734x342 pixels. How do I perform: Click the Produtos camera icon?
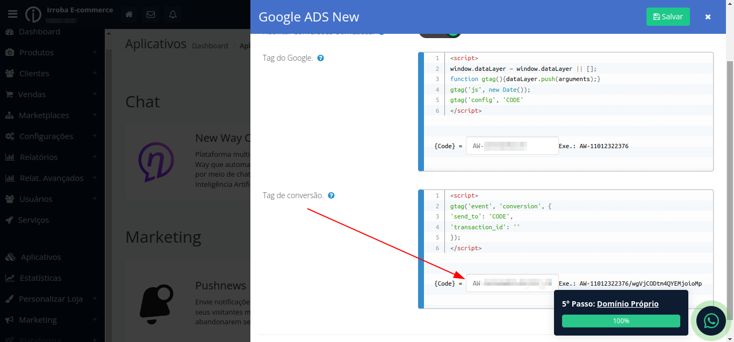tap(10, 53)
